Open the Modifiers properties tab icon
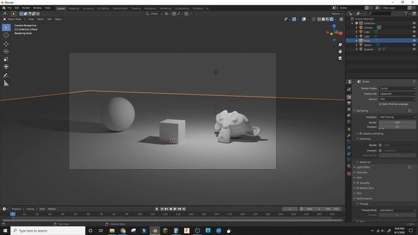This screenshot has height=235, width=418. coord(349,136)
